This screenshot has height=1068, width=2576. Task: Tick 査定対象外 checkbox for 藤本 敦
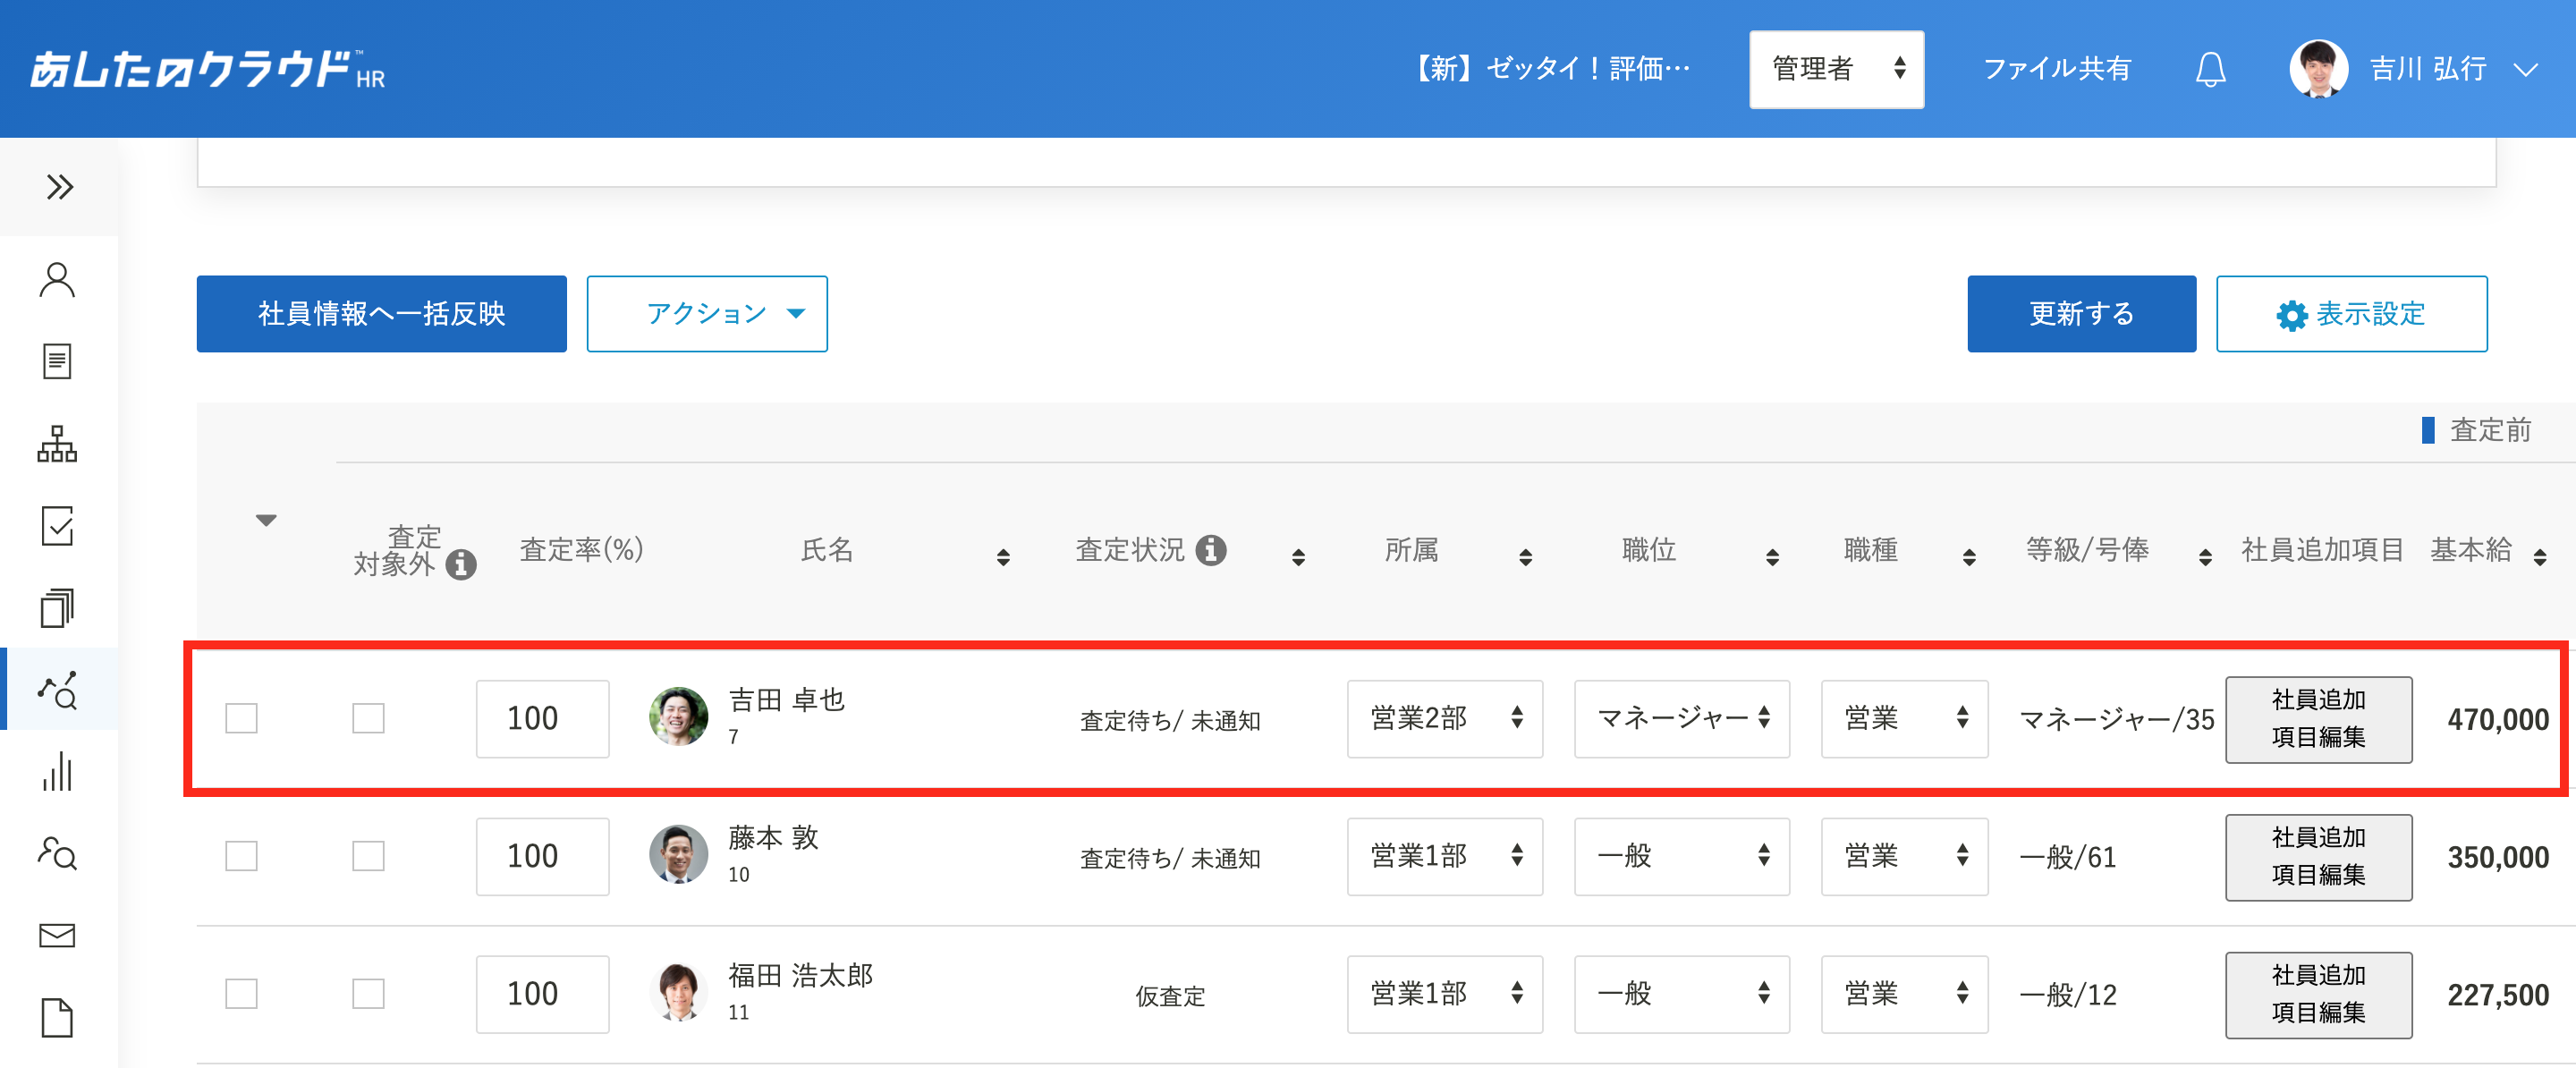(x=368, y=856)
